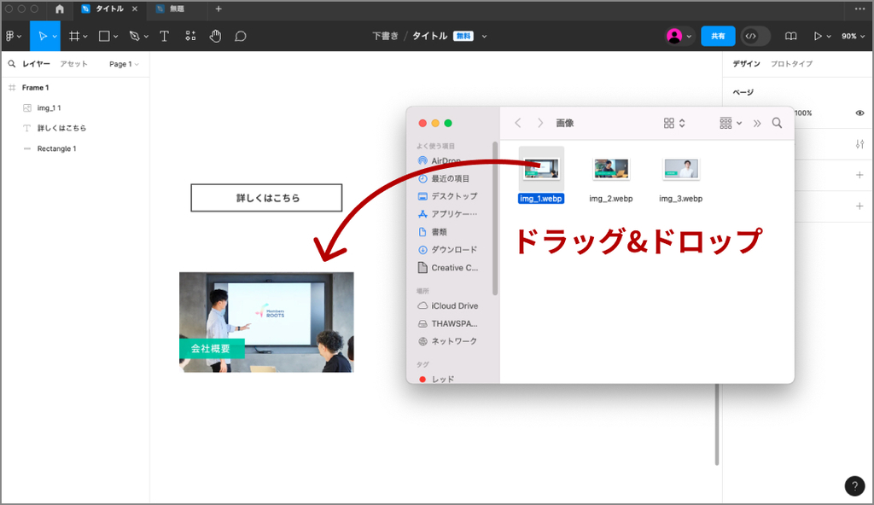
Task: Activate the Comment tool
Action: (241, 36)
